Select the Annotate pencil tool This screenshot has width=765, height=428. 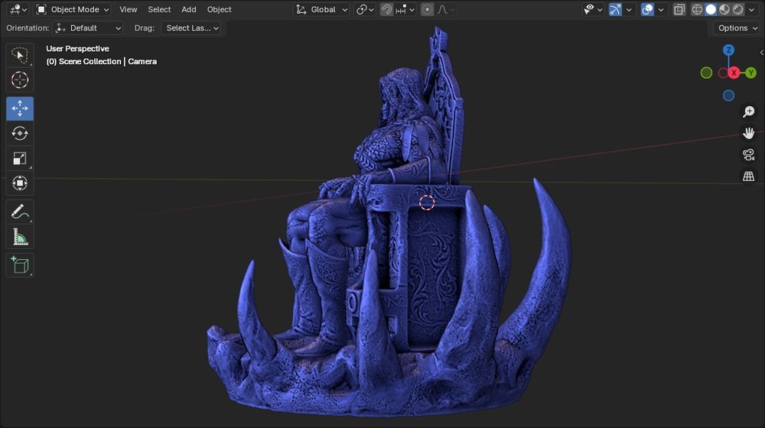tap(20, 212)
